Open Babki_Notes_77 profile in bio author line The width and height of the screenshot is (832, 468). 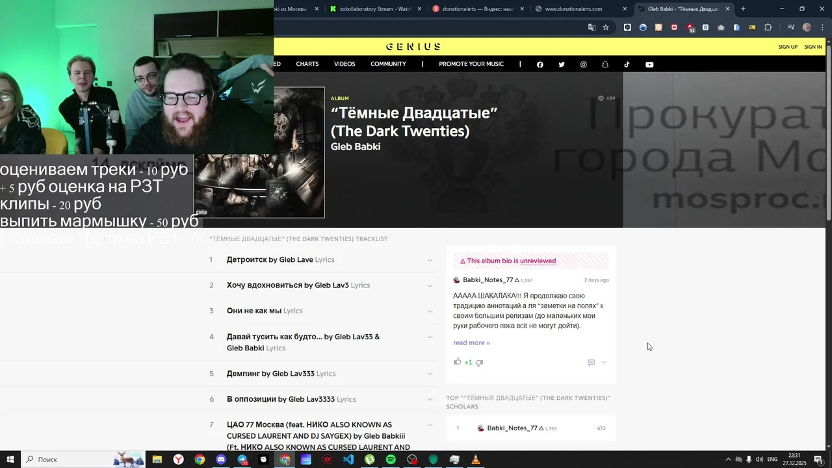click(x=487, y=280)
